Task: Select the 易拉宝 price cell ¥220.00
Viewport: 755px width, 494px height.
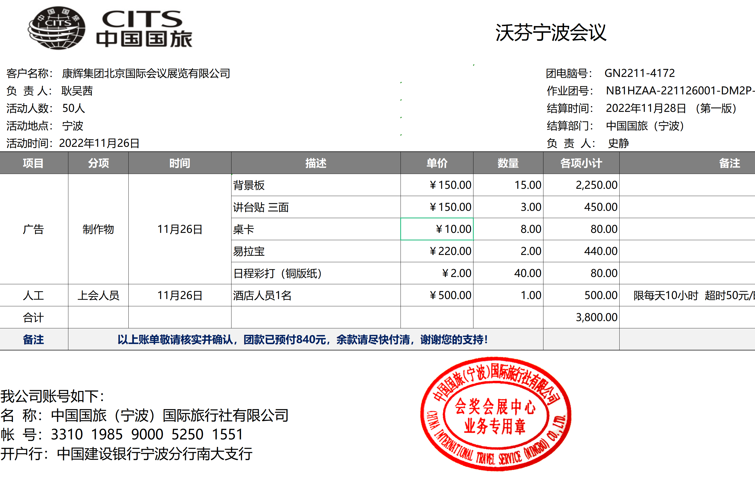Action: [x=437, y=251]
